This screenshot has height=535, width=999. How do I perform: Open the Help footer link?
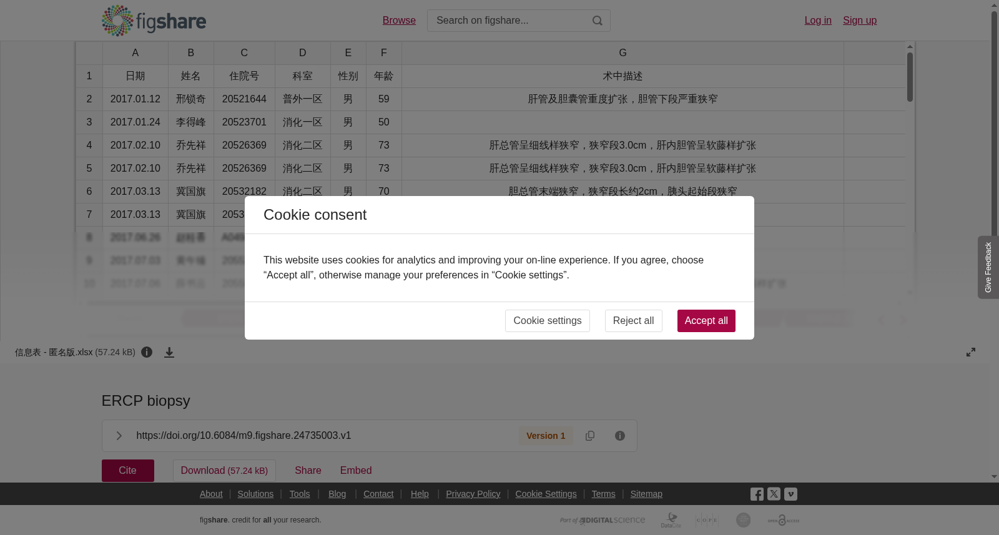pyautogui.click(x=420, y=494)
